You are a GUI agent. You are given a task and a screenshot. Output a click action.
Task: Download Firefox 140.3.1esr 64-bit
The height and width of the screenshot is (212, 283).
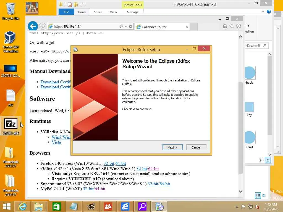tap(121, 163)
